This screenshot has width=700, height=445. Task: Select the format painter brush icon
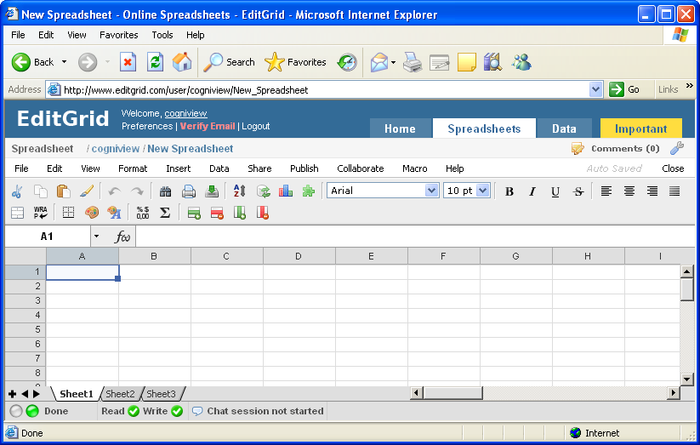86,191
